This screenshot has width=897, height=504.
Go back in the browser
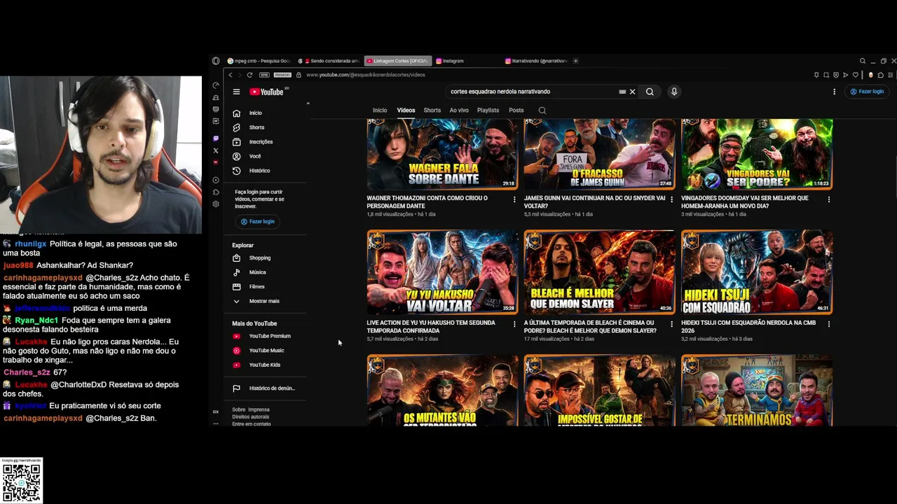231,75
